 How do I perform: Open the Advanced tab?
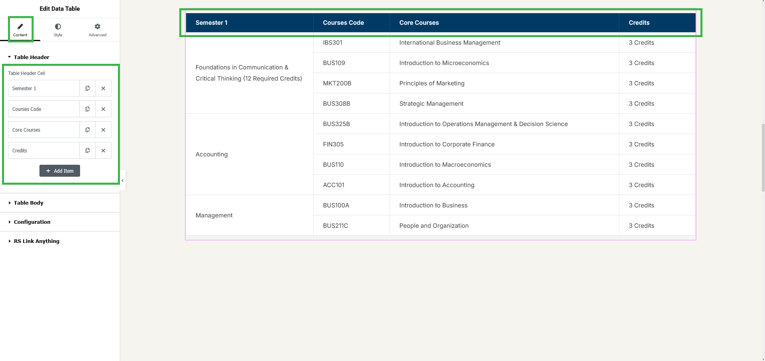97,30
